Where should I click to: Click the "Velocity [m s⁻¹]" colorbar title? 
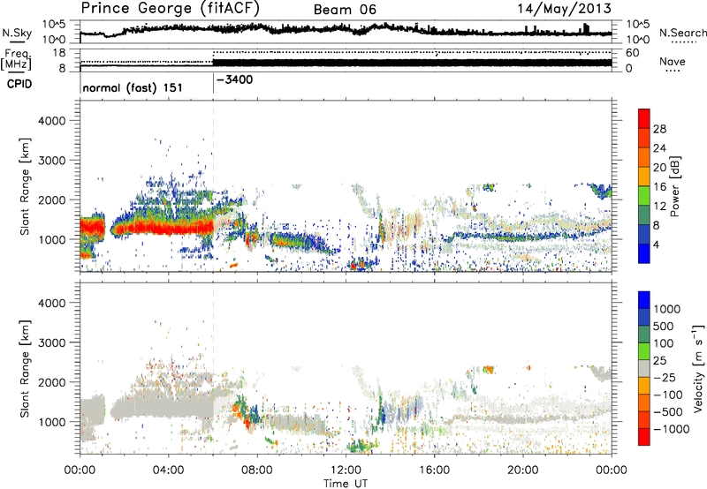698,368
